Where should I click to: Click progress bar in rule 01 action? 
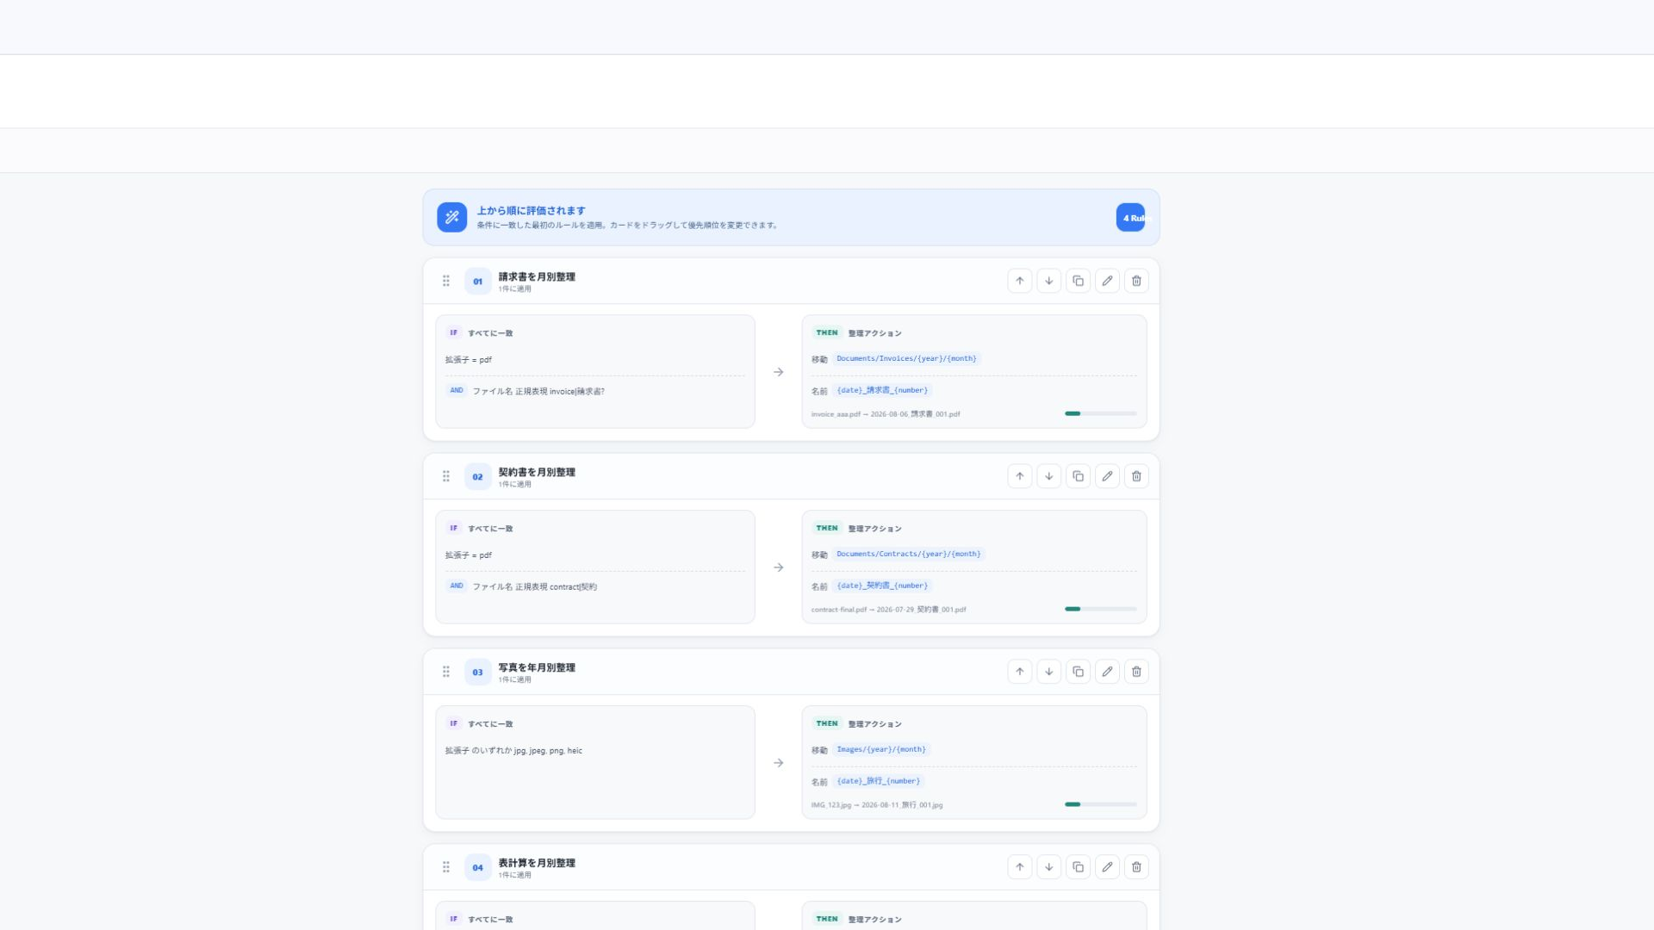coord(1100,413)
